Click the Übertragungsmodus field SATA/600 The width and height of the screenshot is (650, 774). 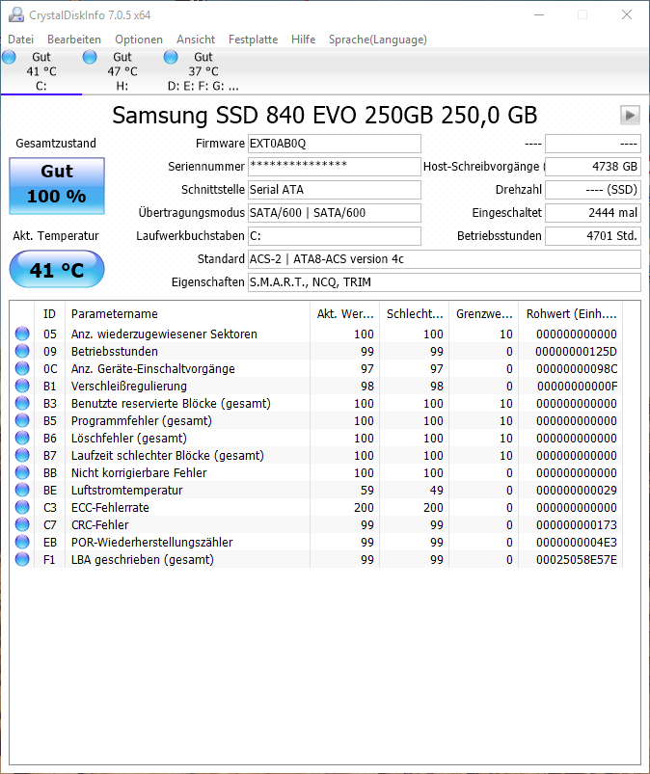[335, 213]
